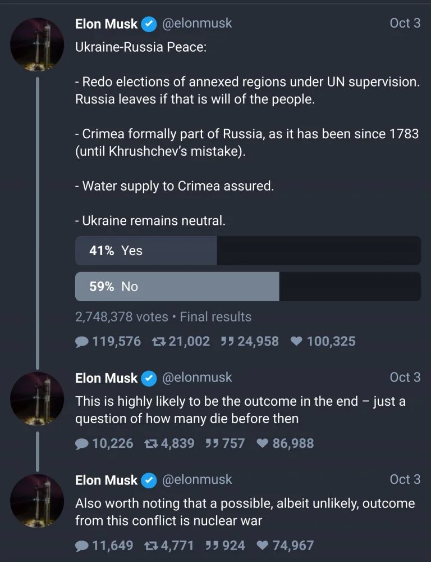Click the quote icon showing 24,958
The height and width of the screenshot is (562, 431).
click(x=228, y=341)
